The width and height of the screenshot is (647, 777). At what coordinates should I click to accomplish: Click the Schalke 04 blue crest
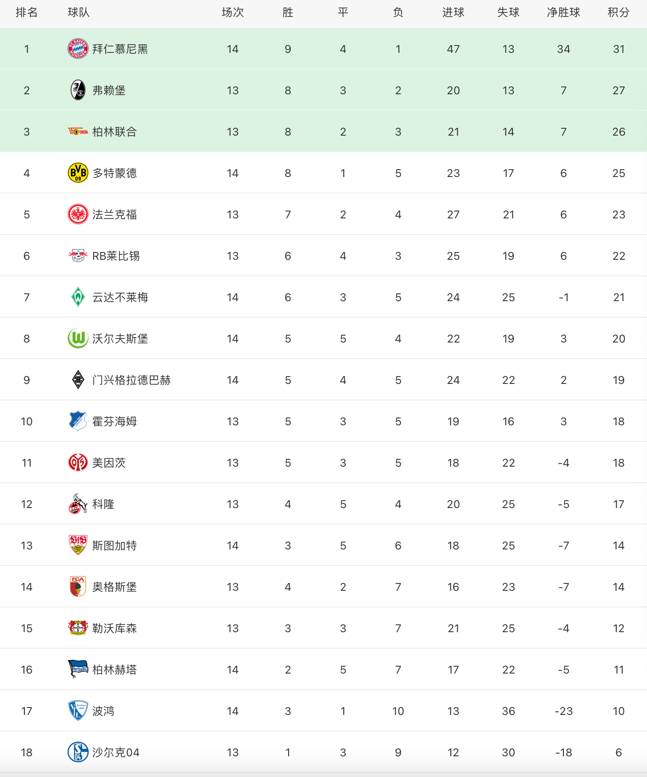point(78,752)
